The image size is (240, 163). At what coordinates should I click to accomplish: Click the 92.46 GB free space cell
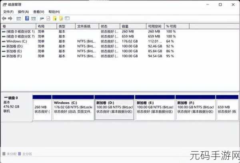pyautogui.click(x=155, y=46)
